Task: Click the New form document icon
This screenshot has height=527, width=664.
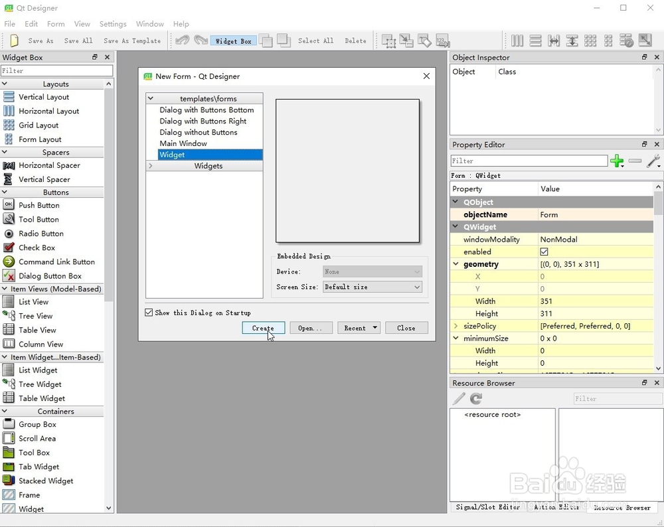Action: pyautogui.click(x=14, y=40)
